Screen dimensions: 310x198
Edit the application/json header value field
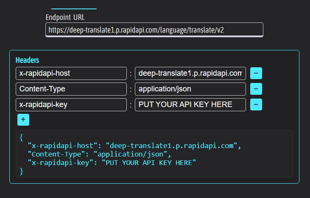pyautogui.click(x=190, y=89)
